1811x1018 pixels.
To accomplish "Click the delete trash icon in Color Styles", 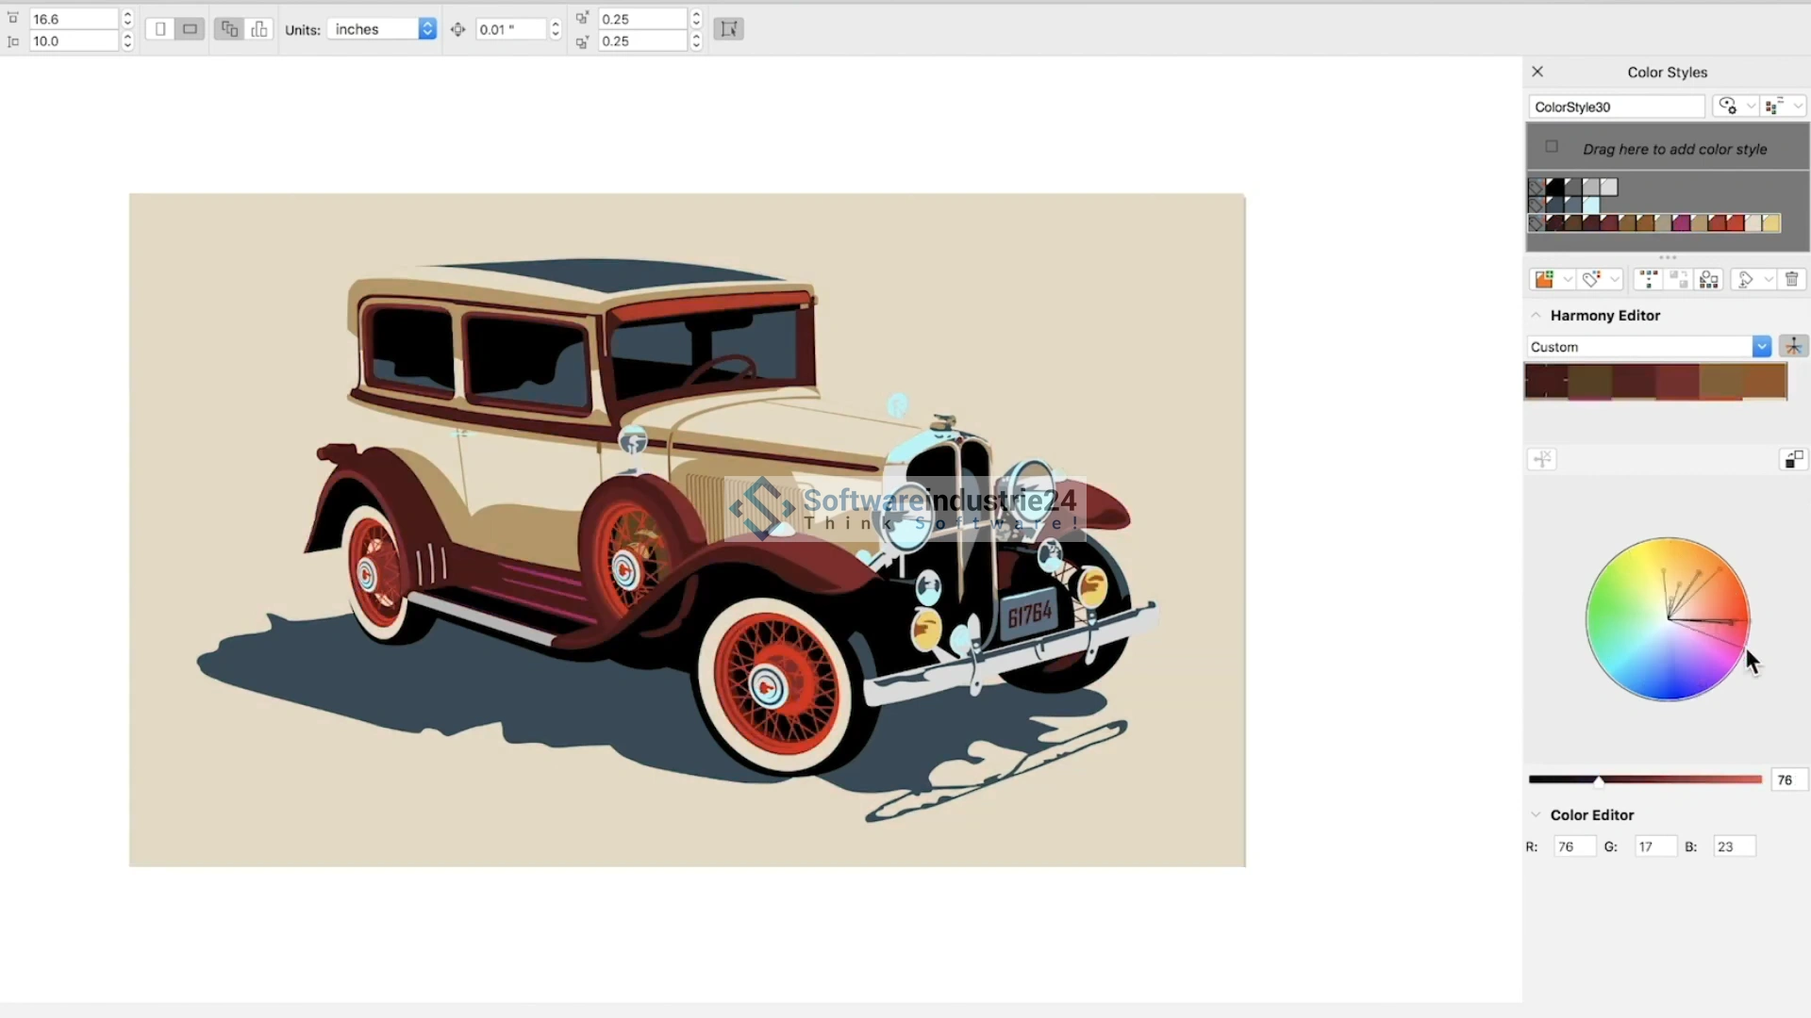I will (1791, 279).
